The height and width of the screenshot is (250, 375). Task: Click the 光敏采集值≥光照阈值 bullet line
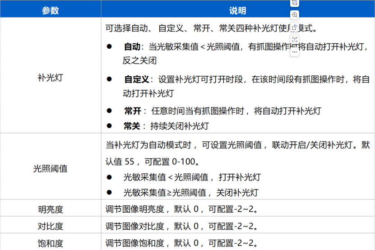pyautogui.click(x=191, y=193)
